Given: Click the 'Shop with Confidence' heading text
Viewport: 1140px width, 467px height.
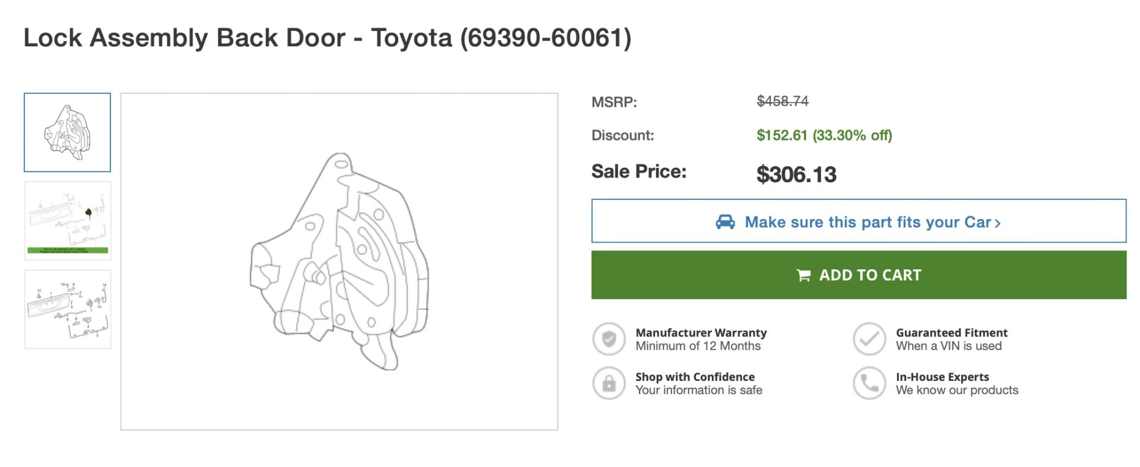Looking at the screenshot, I should pos(695,377).
